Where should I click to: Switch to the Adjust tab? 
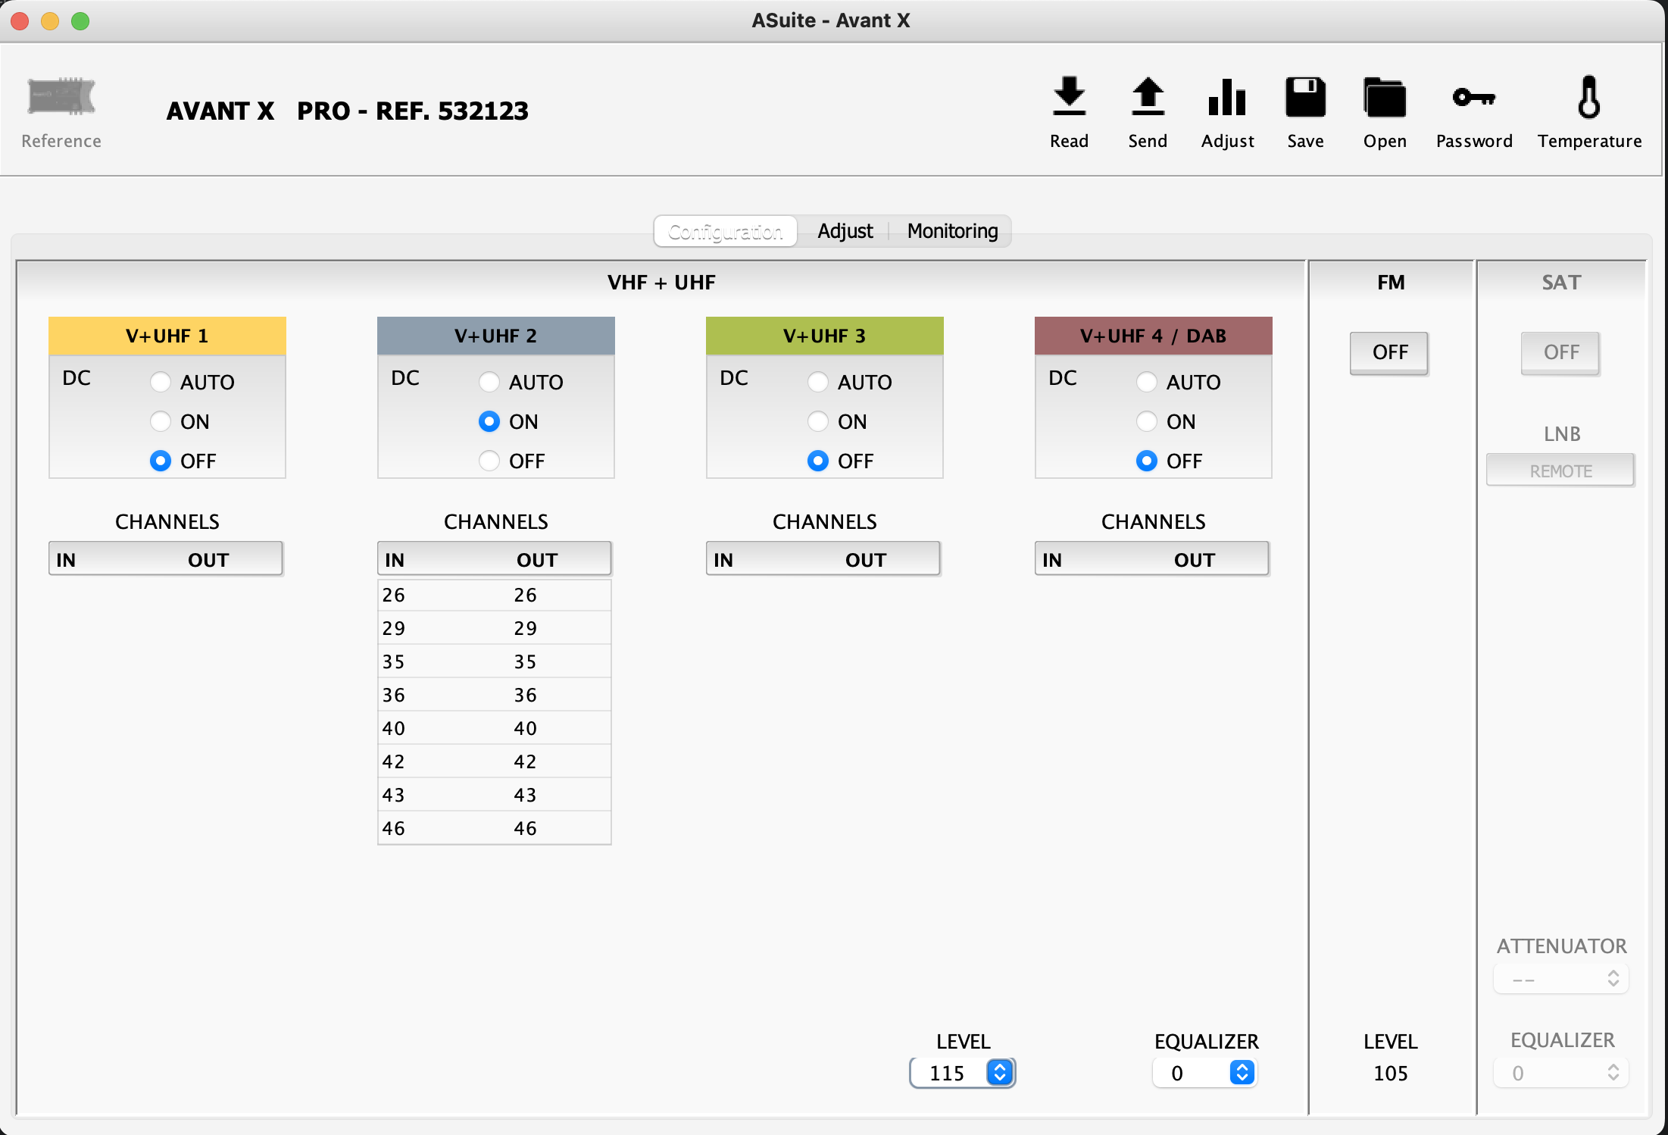(x=845, y=231)
